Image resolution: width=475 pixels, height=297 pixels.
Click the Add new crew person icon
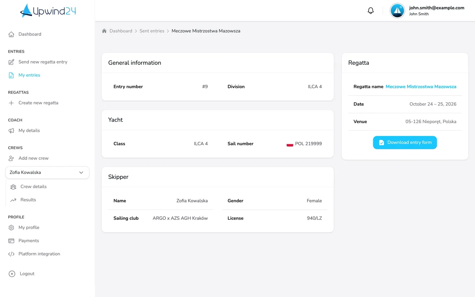pos(11,158)
